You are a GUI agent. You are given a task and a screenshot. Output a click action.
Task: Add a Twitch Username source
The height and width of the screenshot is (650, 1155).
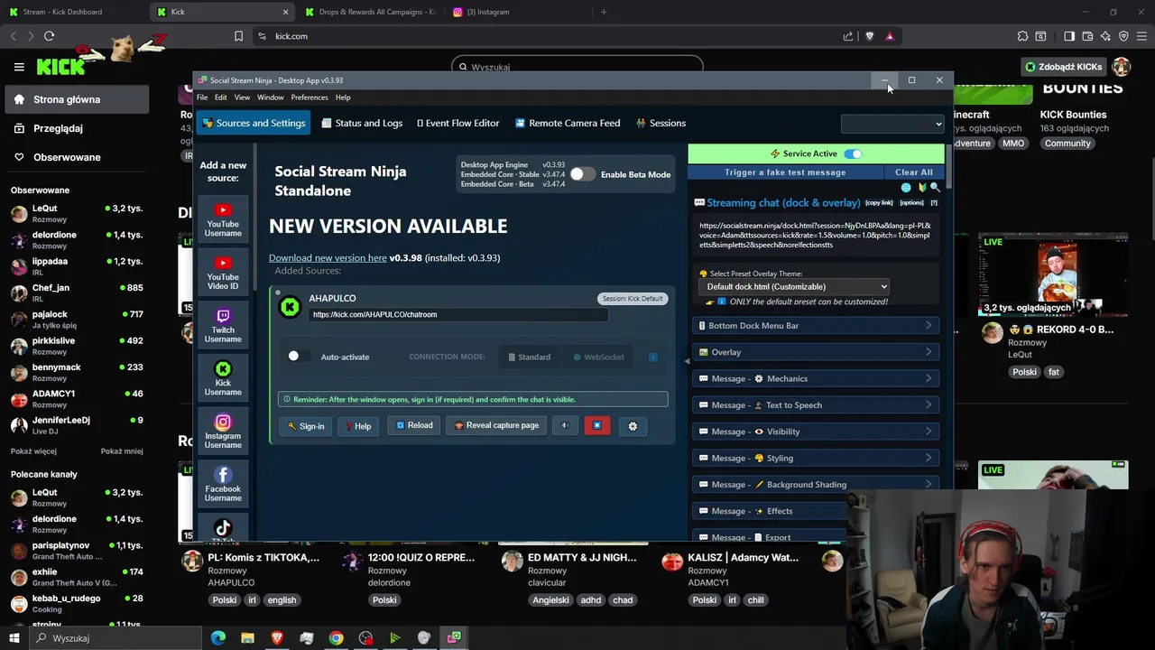(x=223, y=326)
